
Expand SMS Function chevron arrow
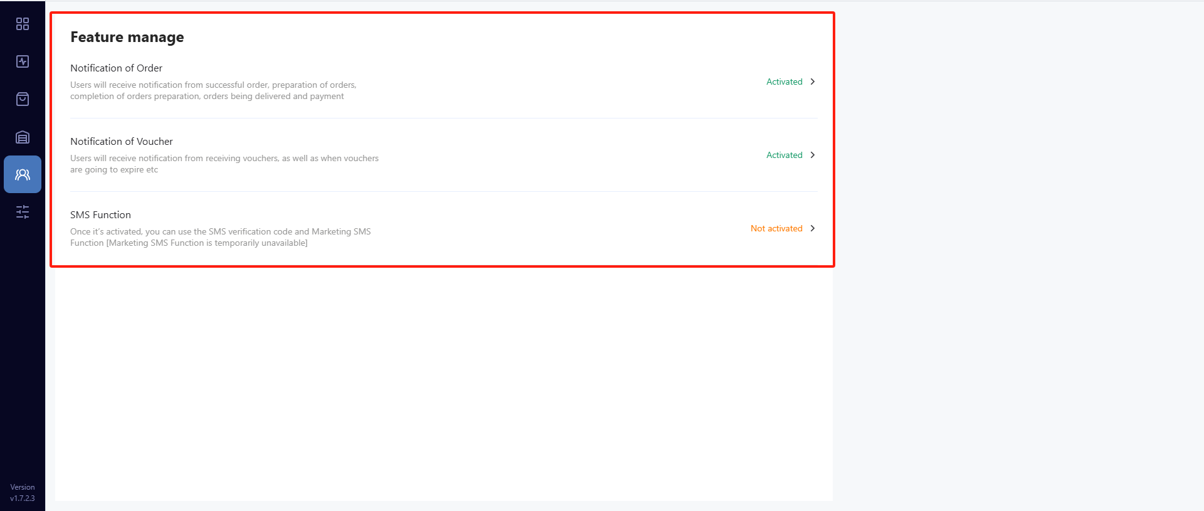(x=813, y=228)
